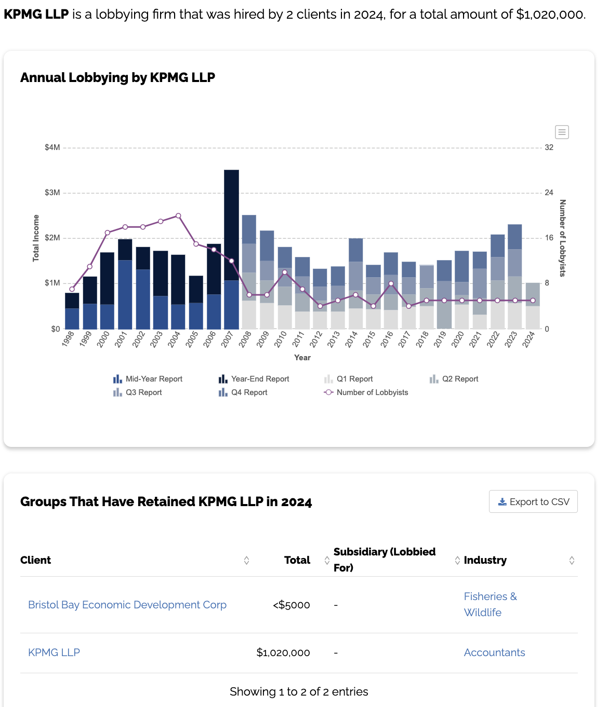Click the Year-End Report legend bar icon

[x=223, y=379]
